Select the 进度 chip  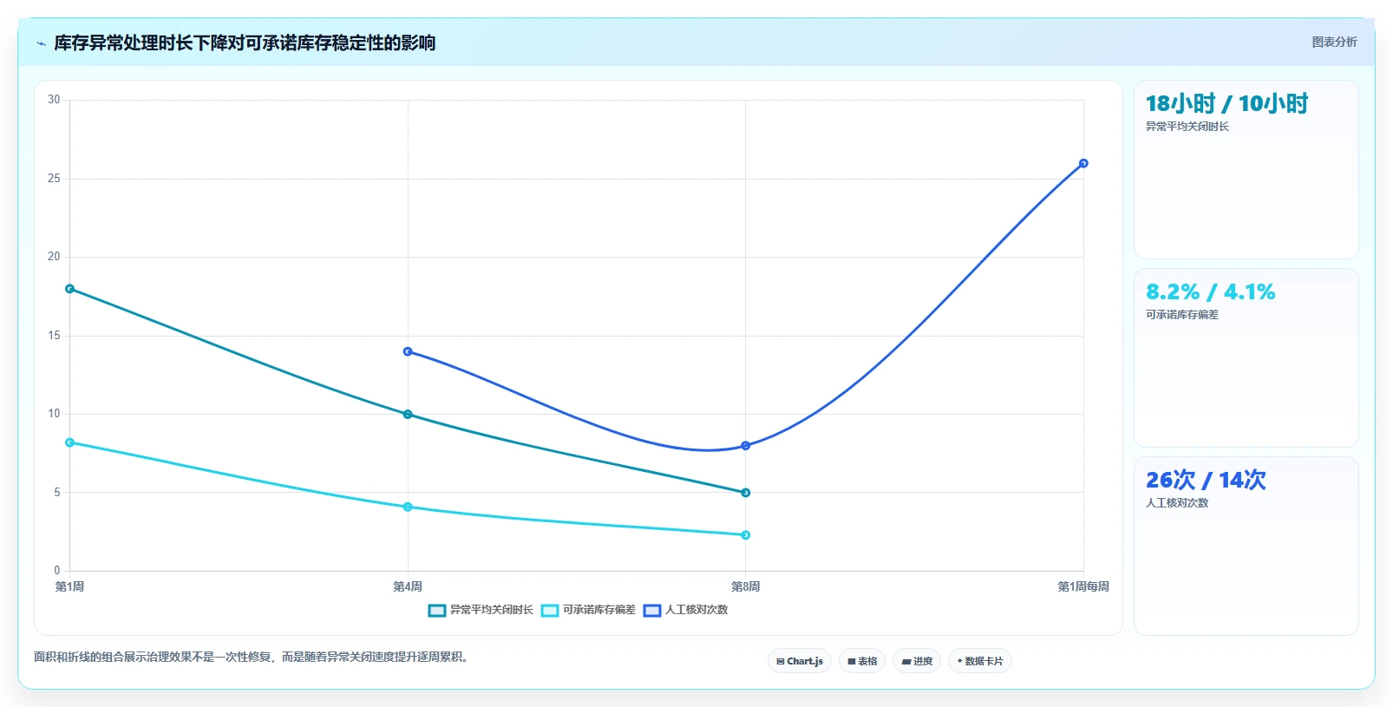[917, 661]
